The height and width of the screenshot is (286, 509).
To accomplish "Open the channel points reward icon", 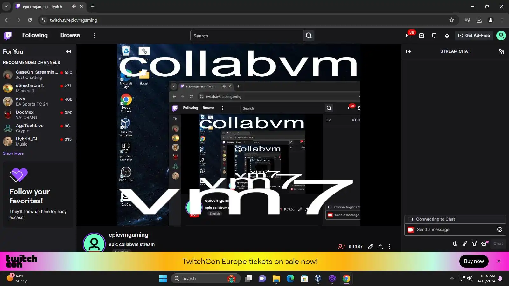I will point(474,244).
